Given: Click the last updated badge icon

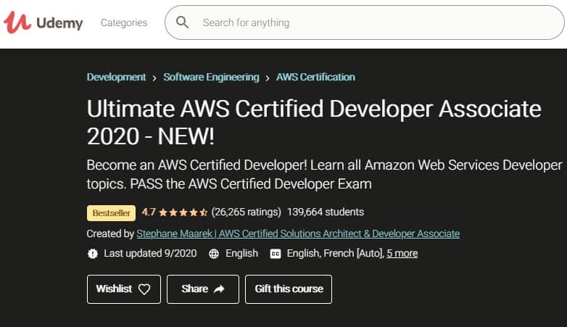Looking at the screenshot, I should (x=93, y=254).
